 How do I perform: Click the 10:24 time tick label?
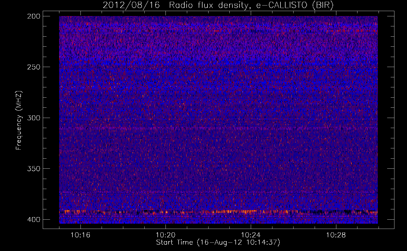251,235
